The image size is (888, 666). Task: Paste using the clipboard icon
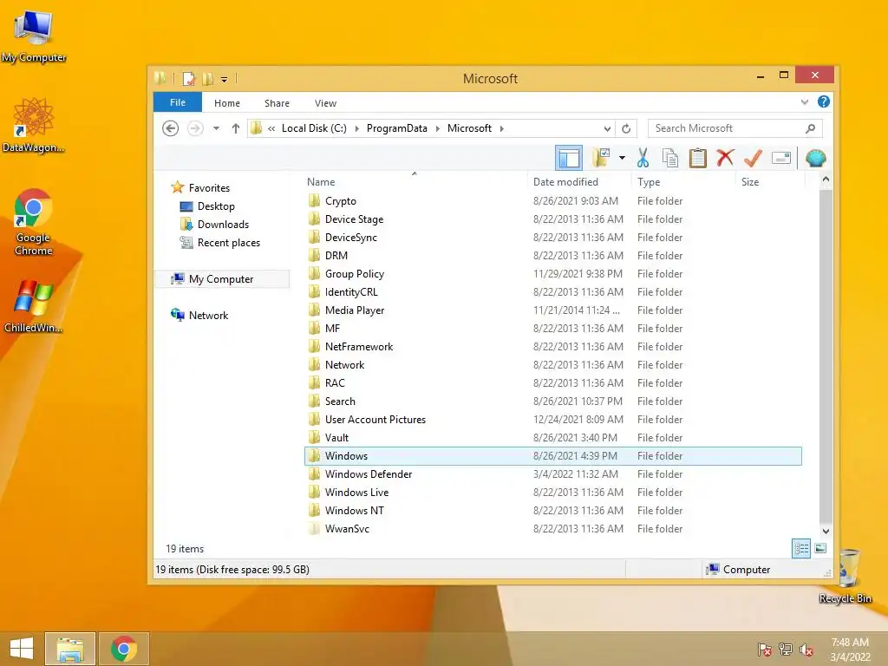point(698,158)
